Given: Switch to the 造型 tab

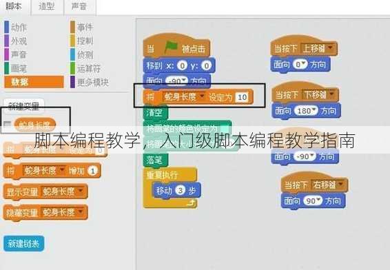Looking at the screenshot, I should click(47, 6).
